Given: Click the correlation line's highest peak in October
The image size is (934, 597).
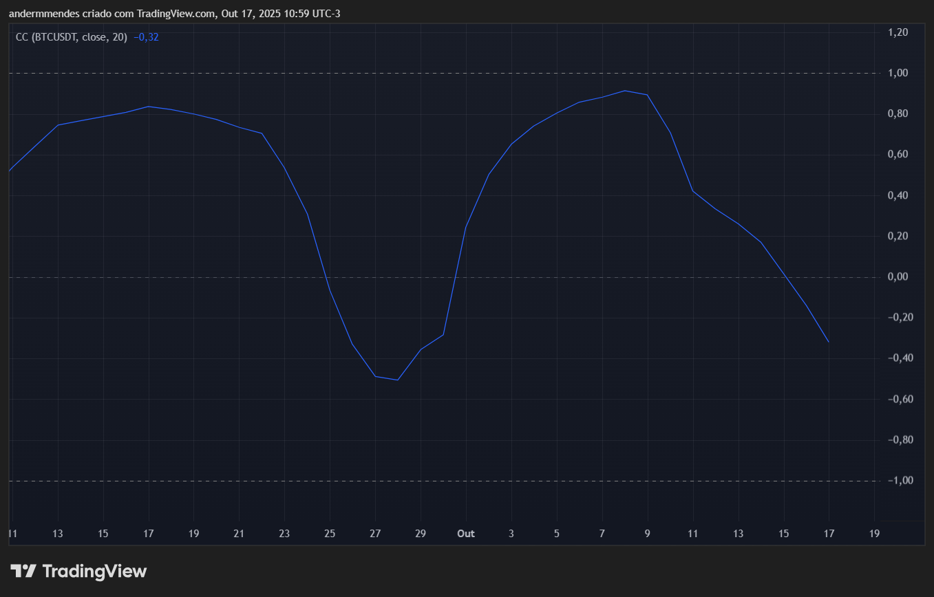Looking at the screenshot, I should point(624,91).
